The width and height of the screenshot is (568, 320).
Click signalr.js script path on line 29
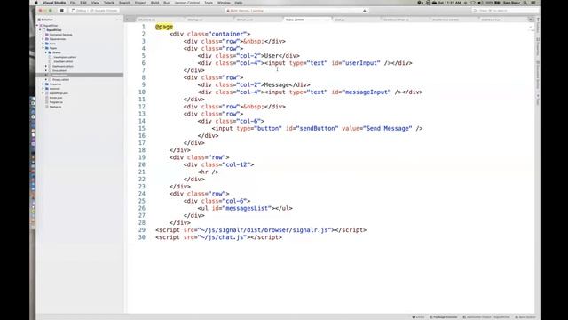264,230
